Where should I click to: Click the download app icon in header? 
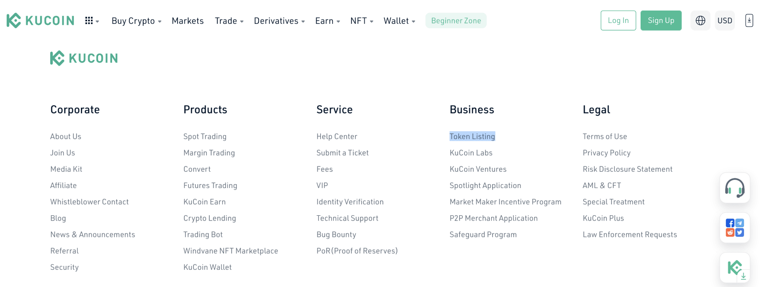click(749, 21)
